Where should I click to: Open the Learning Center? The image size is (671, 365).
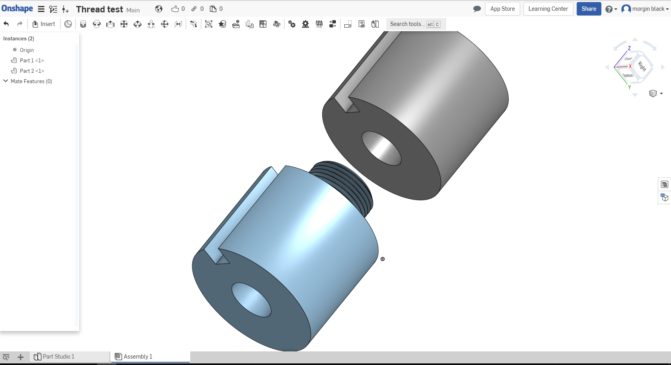(x=548, y=9)
